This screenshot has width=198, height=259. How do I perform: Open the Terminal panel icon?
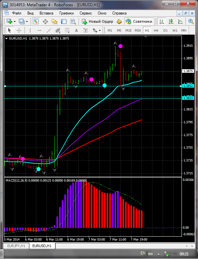tap(64, 21)
